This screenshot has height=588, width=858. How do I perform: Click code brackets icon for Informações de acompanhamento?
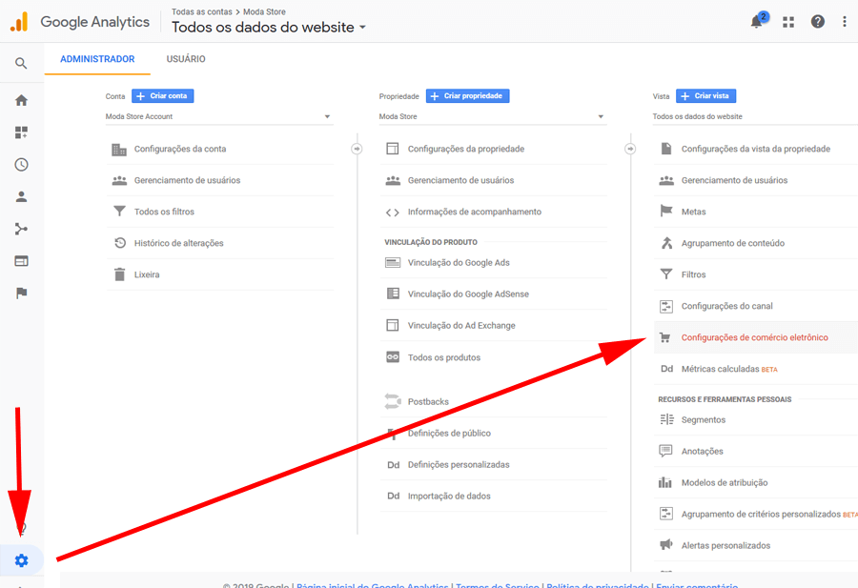393,213
